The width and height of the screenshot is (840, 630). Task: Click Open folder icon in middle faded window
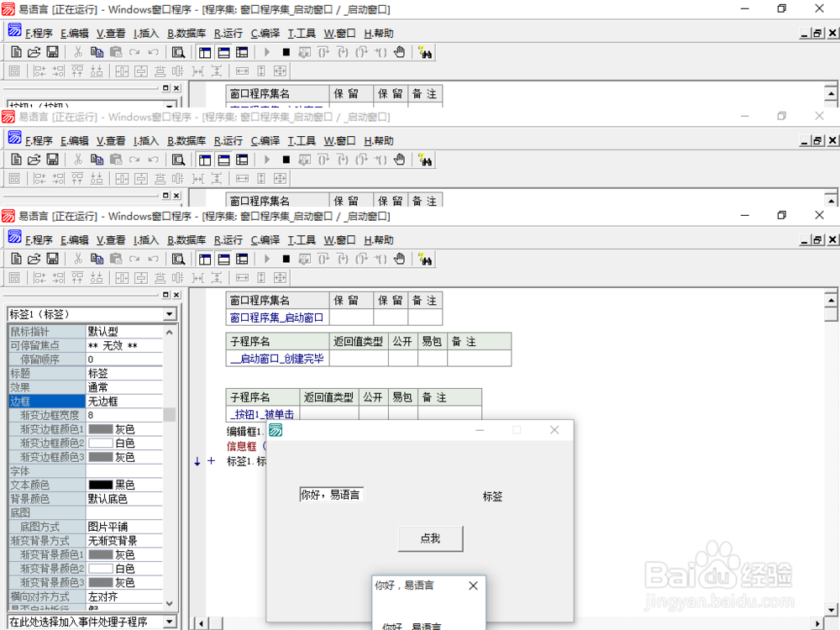point(34,160)
